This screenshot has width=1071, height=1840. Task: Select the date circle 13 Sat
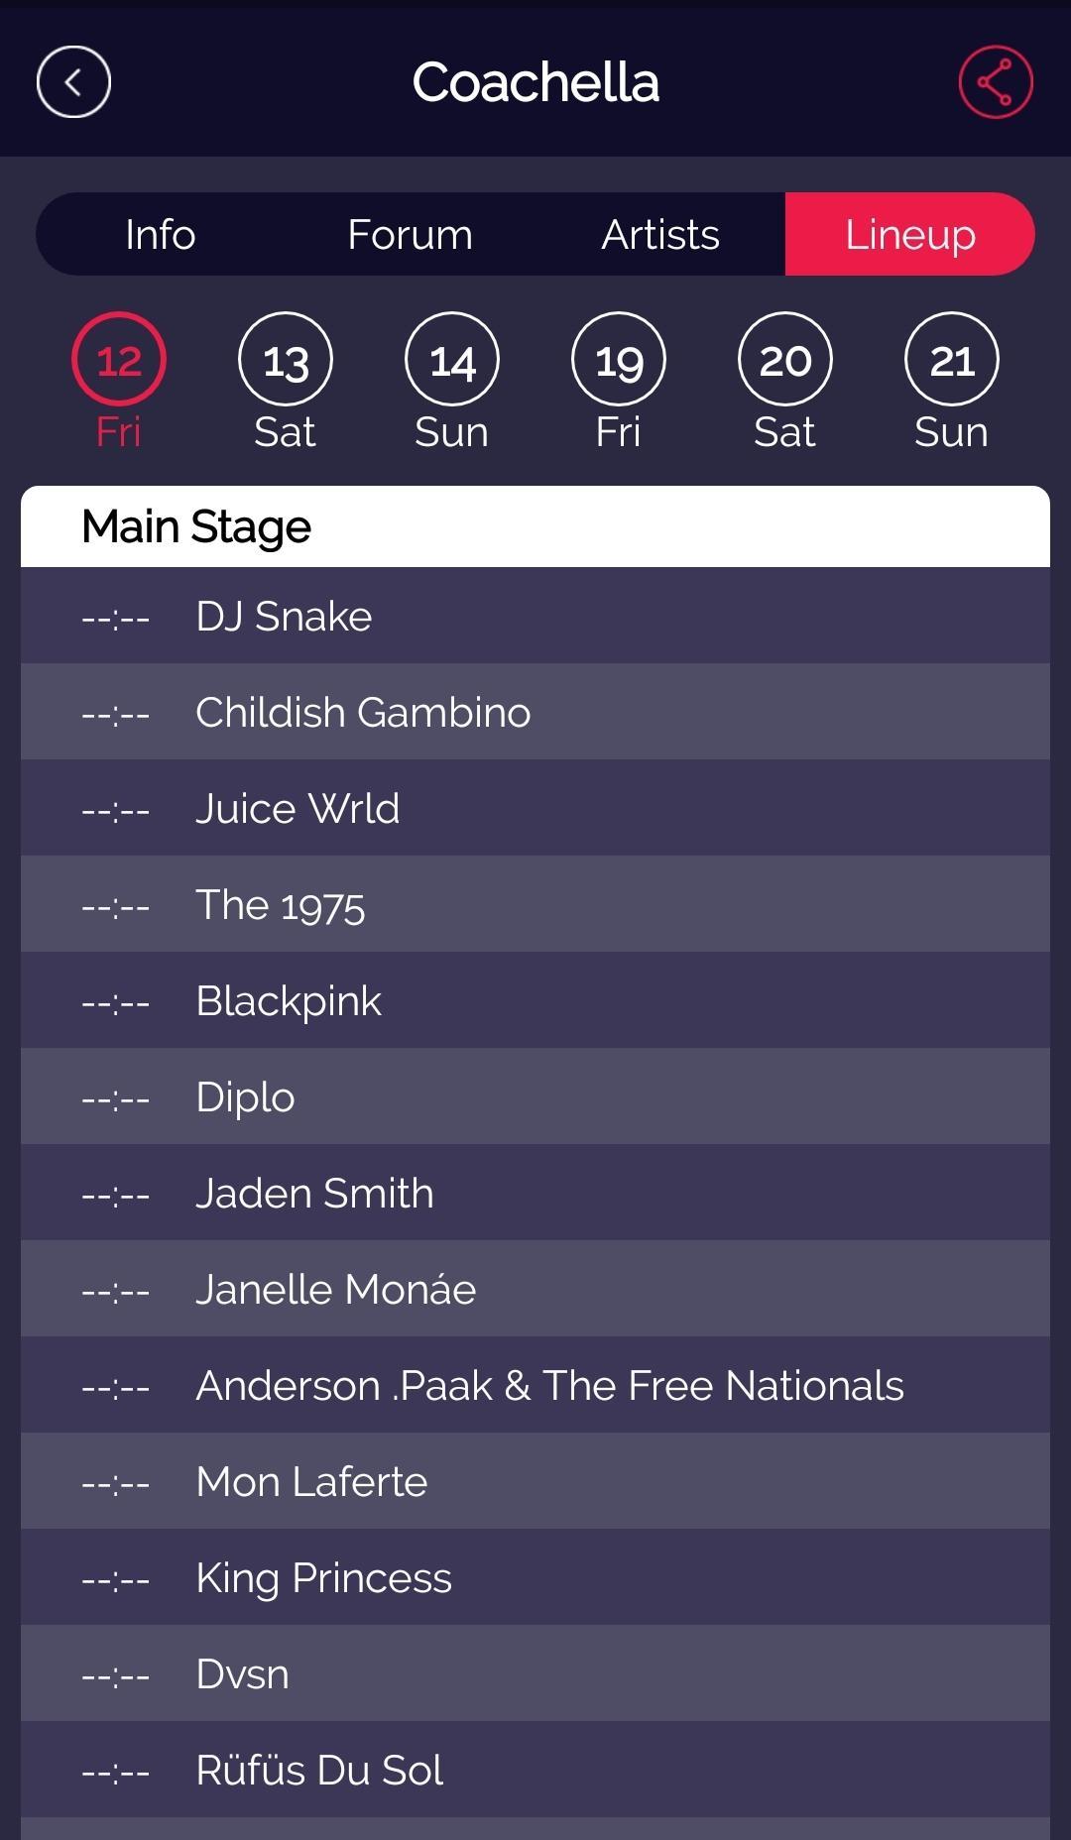tap(285, 362)
